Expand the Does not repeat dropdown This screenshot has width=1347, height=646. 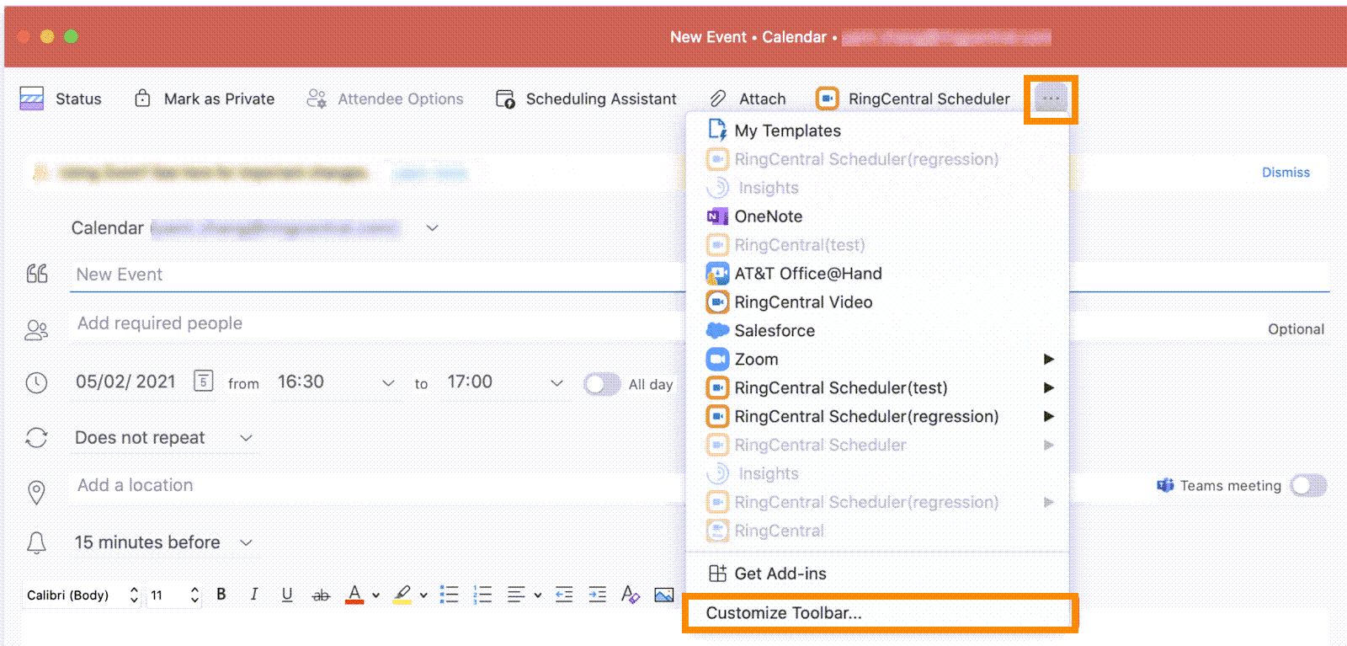point(246,438)
